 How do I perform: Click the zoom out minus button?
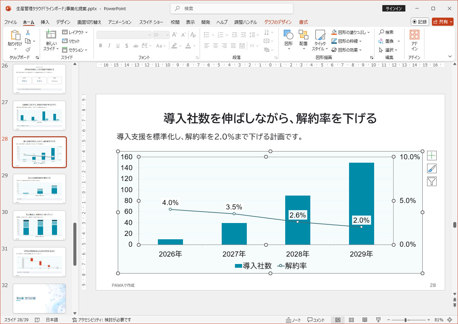(389, 320)
